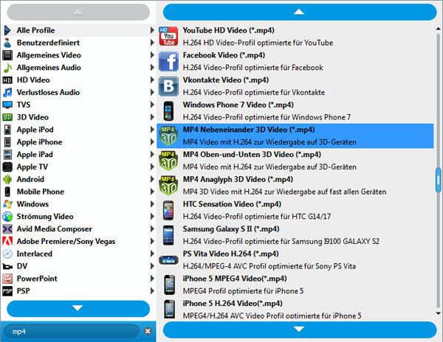Image resolution: width=443 pixels, height=342 pixels.
Task: Expand the HD Video submenu arrow
Action: coord(152,80)
